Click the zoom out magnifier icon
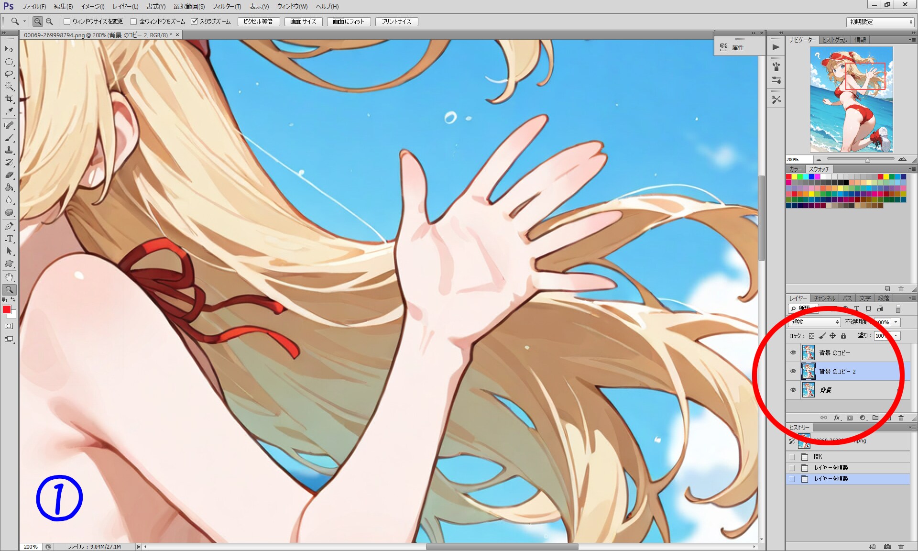This screenshot has height=551, width=918. [49, 22]
